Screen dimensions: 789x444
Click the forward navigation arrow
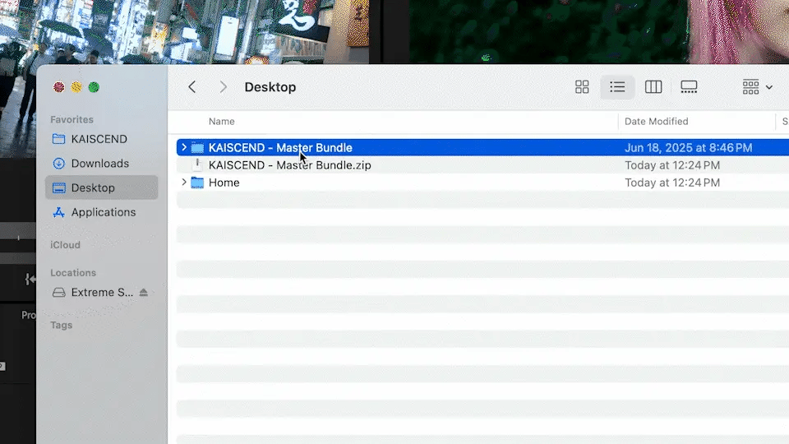(223, 87)
